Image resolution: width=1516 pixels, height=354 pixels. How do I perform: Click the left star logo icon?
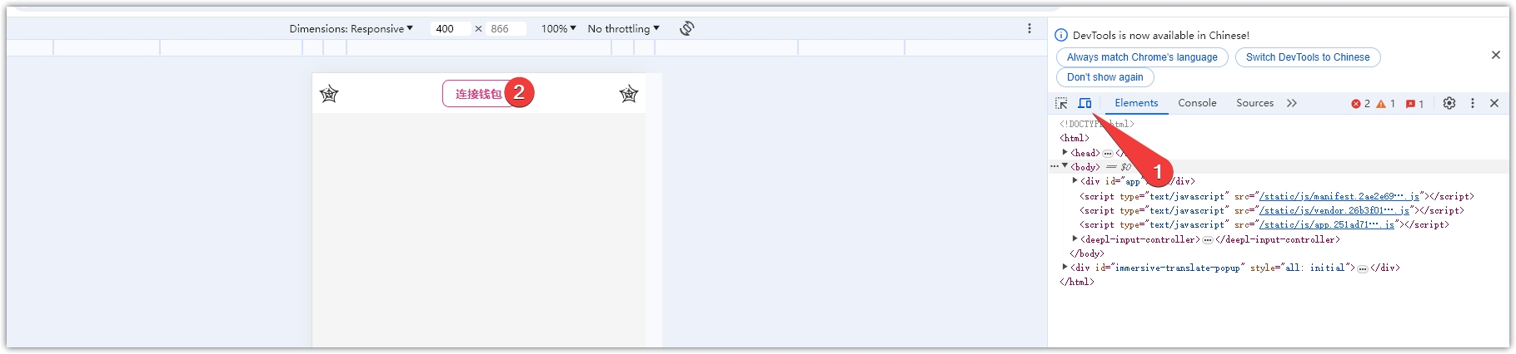point(329,94)
